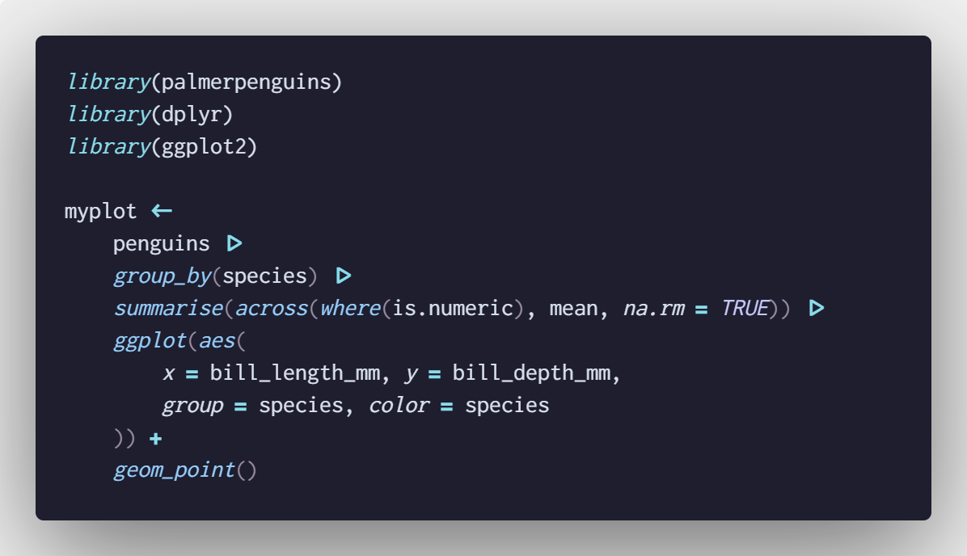967x556 pixels.
Task: Click the pipe triangle after group_by(species)
Action: click(x=344, y=276)
